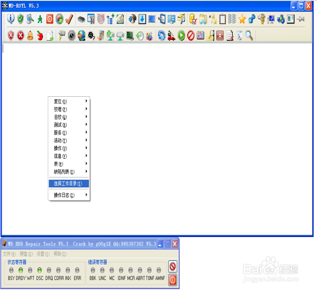
Task: Click the clock with green arrow icon
Action: pos(140,36)
